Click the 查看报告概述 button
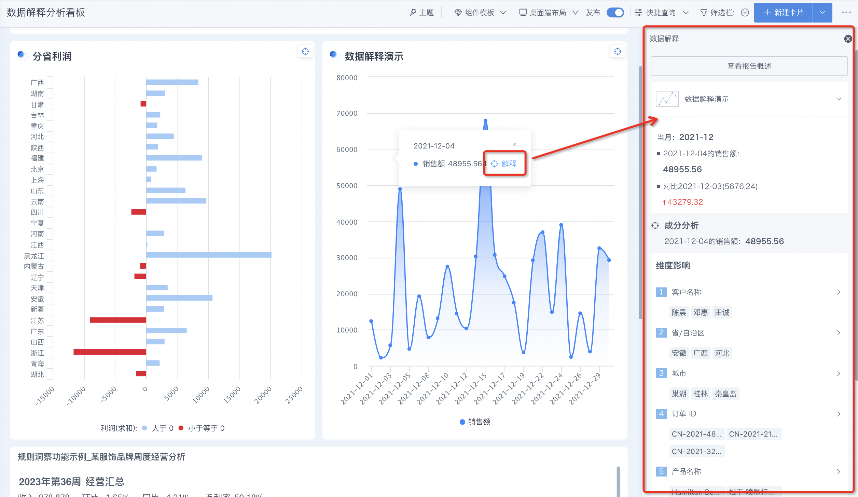858x497 pixels. 749,66
